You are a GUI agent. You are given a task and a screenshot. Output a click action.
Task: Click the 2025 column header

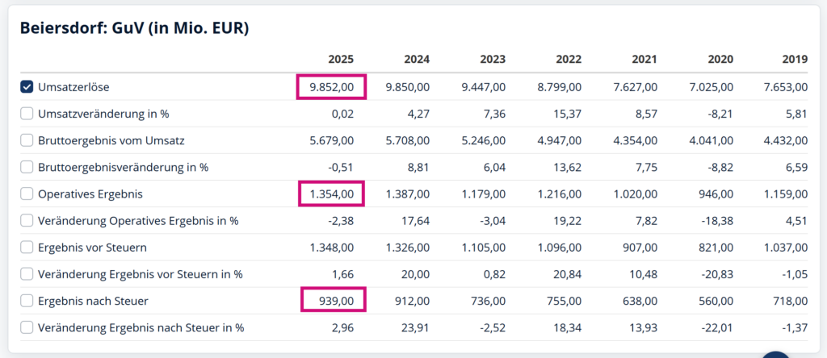[340, 60]
